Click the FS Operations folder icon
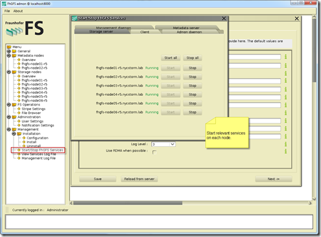The height and width of the screenshot is (237, 321). coord(14,104)
